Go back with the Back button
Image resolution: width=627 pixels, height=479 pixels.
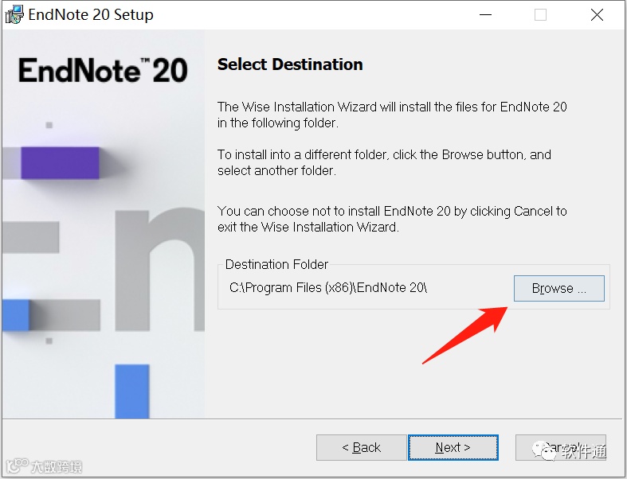click(362, 447)
